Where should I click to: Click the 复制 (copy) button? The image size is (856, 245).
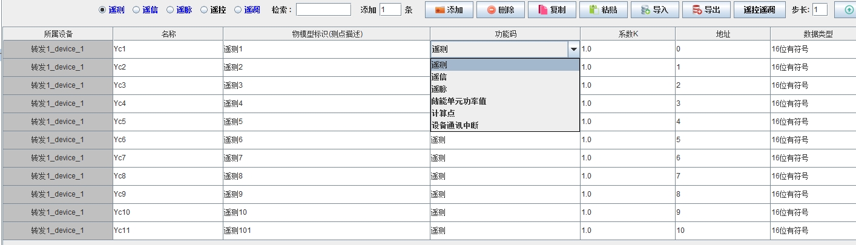click(551, 10)
